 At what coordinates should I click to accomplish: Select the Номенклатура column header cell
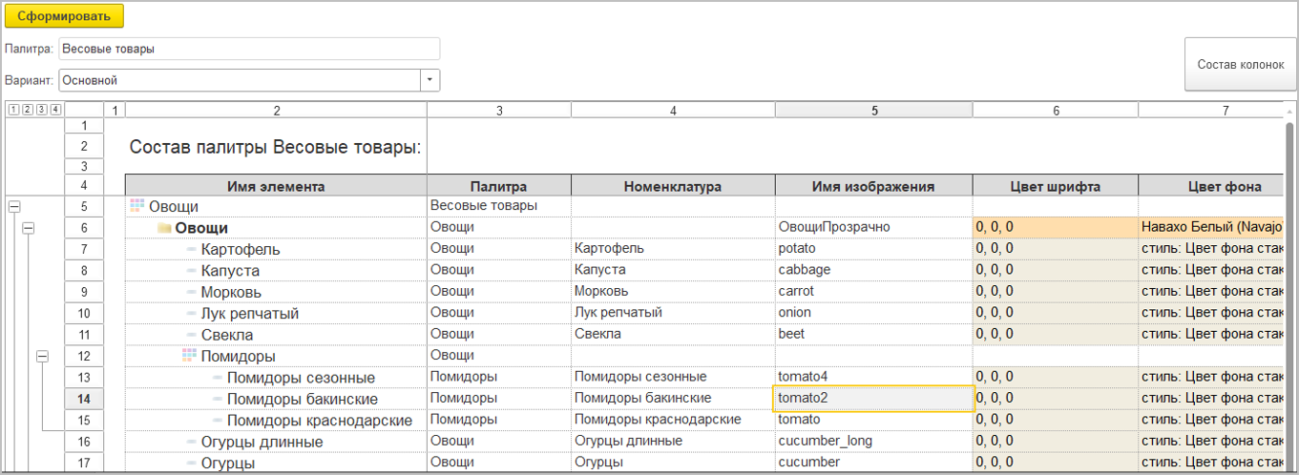(x=673, y=186)
